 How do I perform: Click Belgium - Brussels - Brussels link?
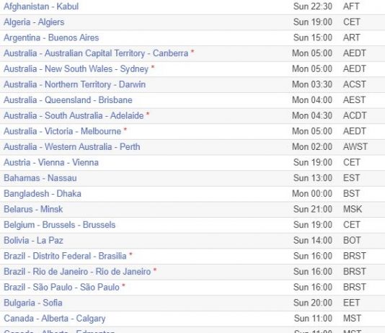pyautogui.click(x=60, y=225)
